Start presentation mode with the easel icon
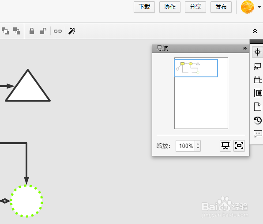This screenshot has height=224, width=263. tap(225, 146)
